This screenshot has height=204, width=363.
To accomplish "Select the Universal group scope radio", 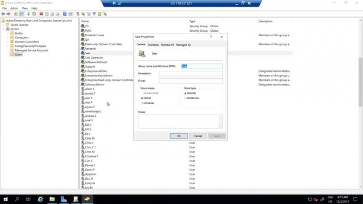I will pyautogui.click(x=147, y=103).
